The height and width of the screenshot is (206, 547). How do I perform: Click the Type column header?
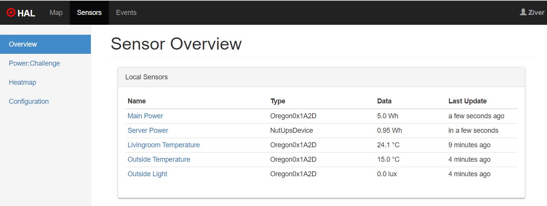(x=278, y=101)
